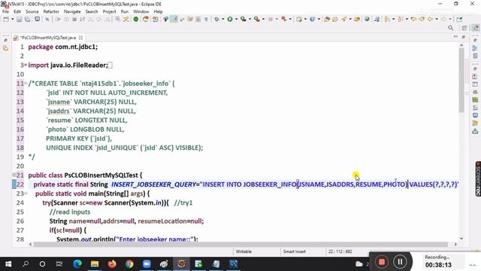The image size is (481, 271).
Task: Click the New file toolbar icon
Action: (6, 20)
